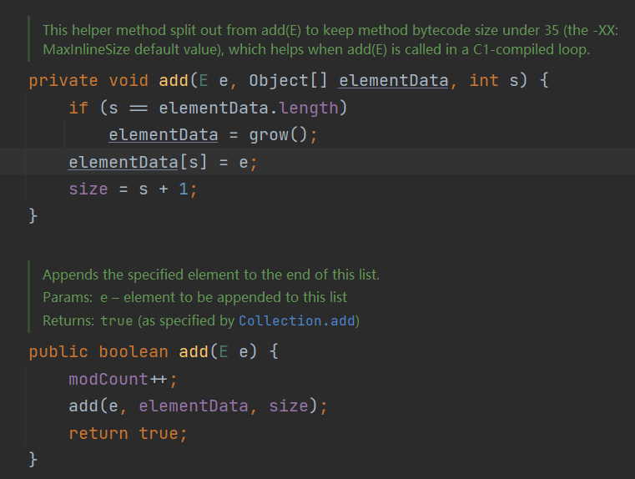Click the Collection.add link in the doc comment
635x479 pixels.
click(297, 320)
